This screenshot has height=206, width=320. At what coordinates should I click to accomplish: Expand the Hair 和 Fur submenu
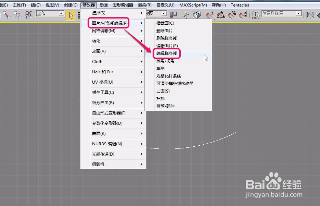pyautogui.click(x=113, y=72)
